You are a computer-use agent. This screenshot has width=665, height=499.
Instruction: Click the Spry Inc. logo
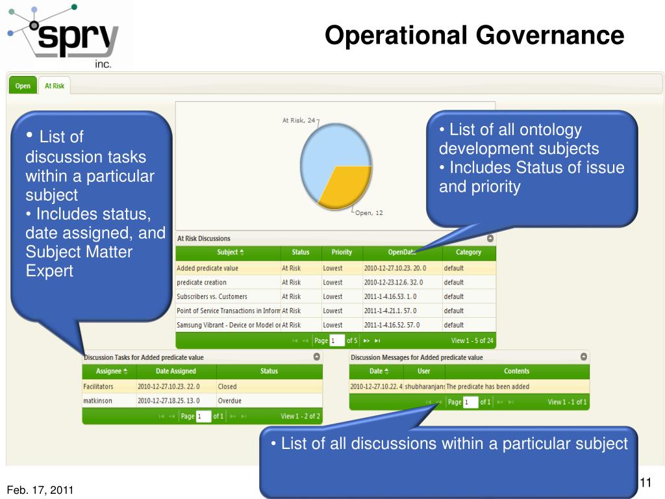(x=64, y=36)
